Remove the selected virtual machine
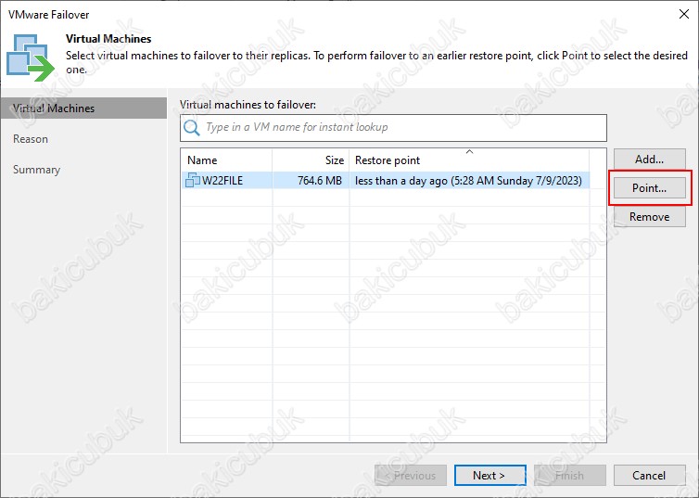 [649, 217]
